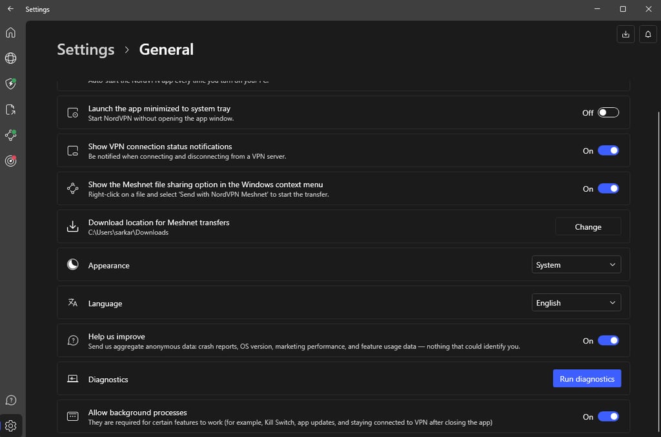Click the Appearance moon icon

72,264
